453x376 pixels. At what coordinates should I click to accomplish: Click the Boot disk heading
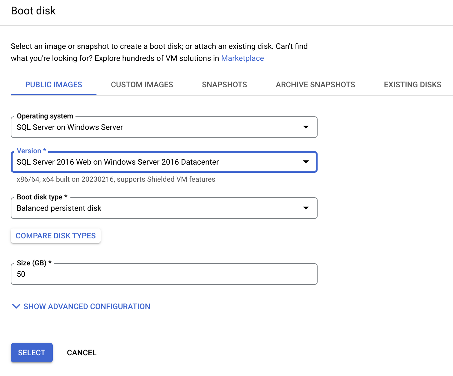pyautogui.click(x=33, y=11)
